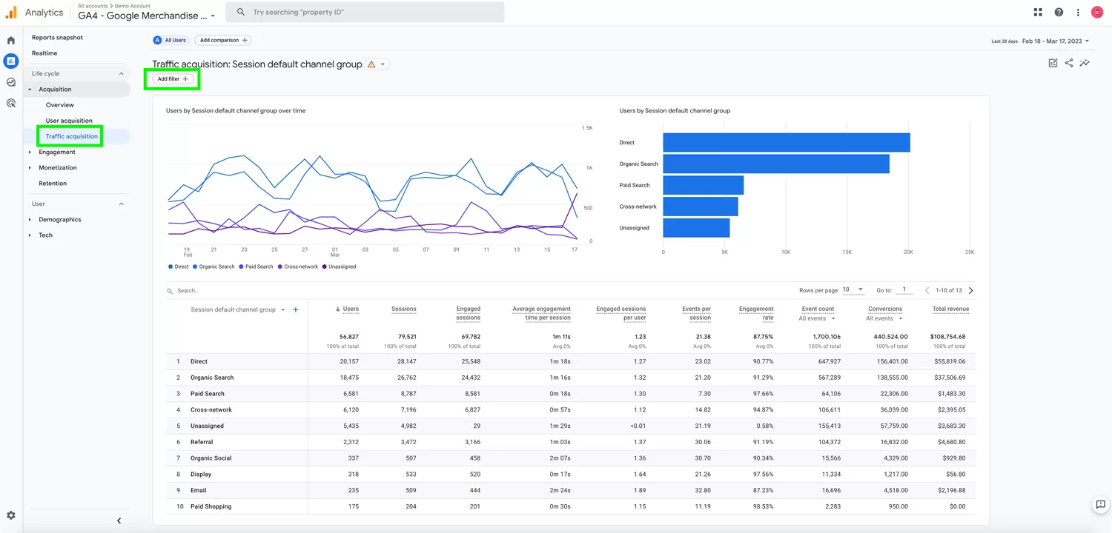Sort by Engagement rate column header
Viewport: 1112px width, 533px height.
(756, 313)
